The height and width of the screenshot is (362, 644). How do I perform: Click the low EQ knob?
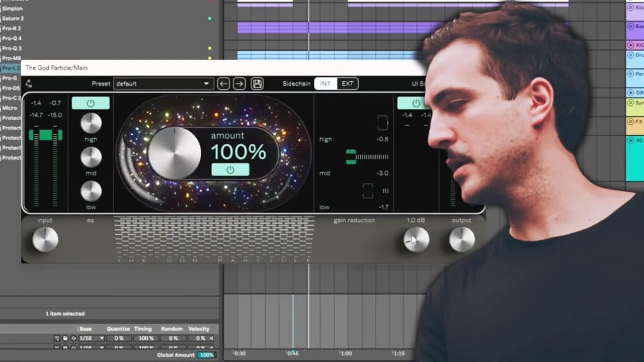(x=91, y=191)
